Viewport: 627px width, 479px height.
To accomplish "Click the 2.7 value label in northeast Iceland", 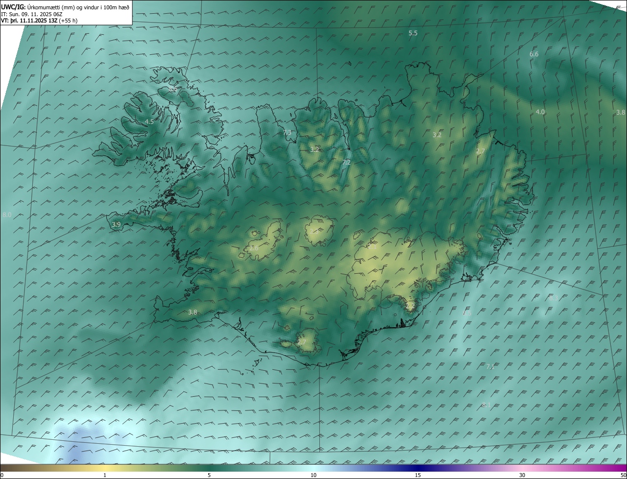I will pyautogui.click(x=480, y=152).
